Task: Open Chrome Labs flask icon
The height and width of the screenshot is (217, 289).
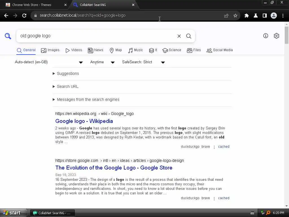Action: (256, 16)
